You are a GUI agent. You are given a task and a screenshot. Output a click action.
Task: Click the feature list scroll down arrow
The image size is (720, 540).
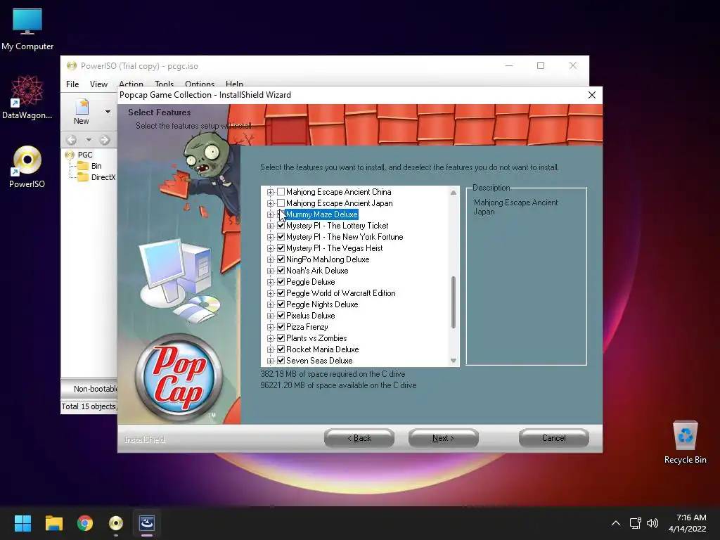click(454, 361)
